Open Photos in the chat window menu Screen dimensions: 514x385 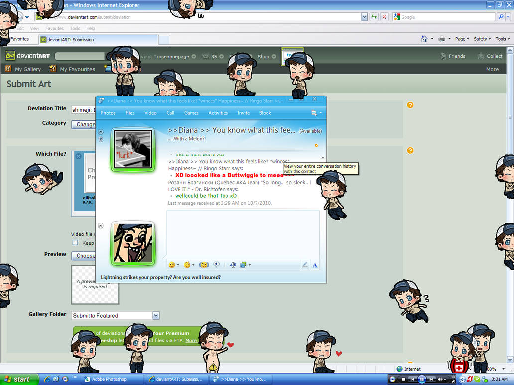tap(108, 113)
